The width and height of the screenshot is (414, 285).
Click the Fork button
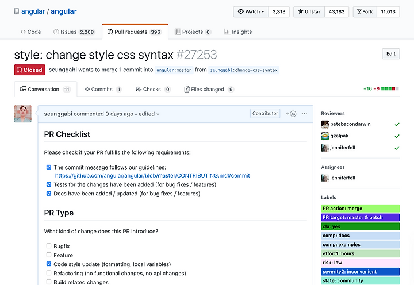point(365,11)
